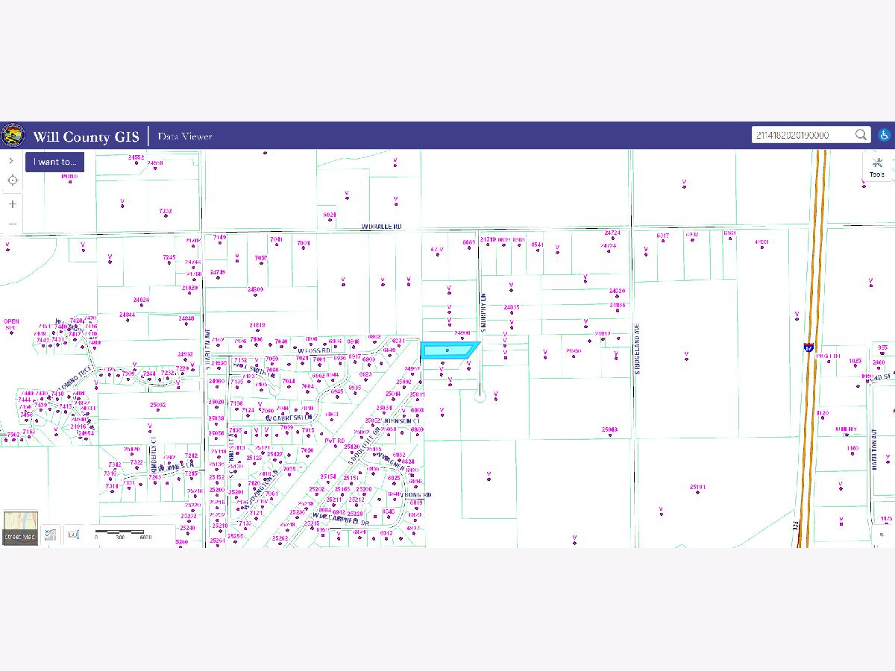Select the highlighted cyan parcel
895x671 pixels.
coord(447,349)
